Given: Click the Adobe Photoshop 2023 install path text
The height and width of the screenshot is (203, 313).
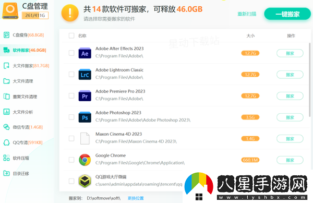Looking at the screenshot, I should click(x=143, y=120).
